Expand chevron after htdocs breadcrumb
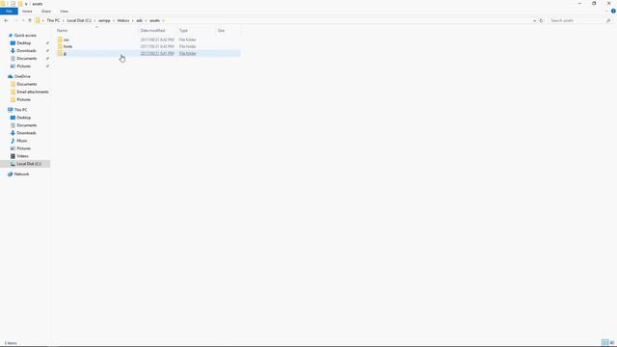The image size is (617, 347). [x=133, y=20]
